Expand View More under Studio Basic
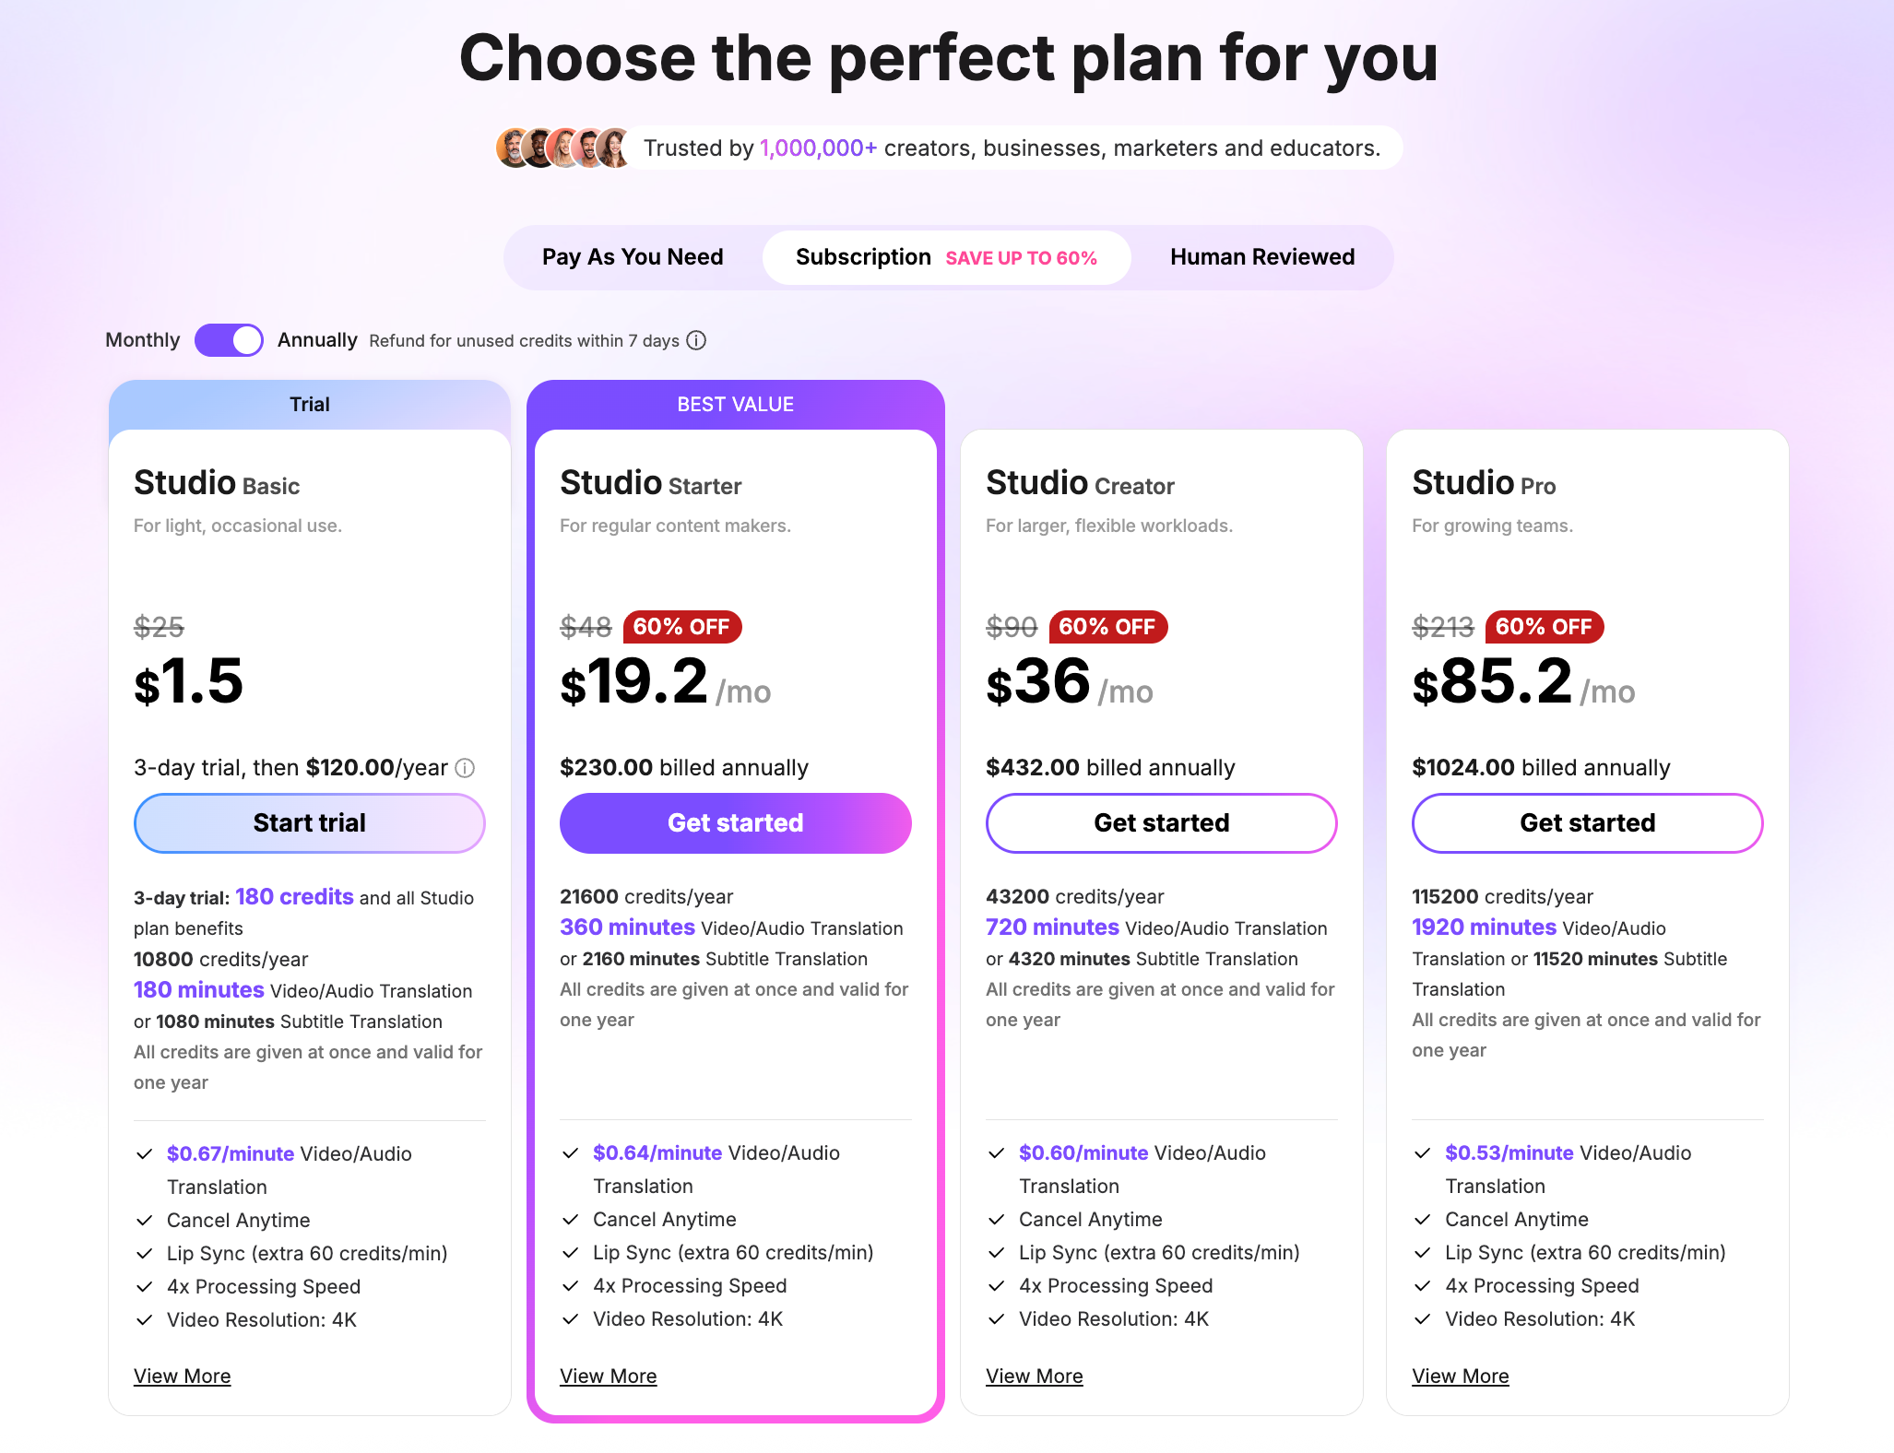The width and height of the screenshot is (1894, 1453). pos(183,1376)
